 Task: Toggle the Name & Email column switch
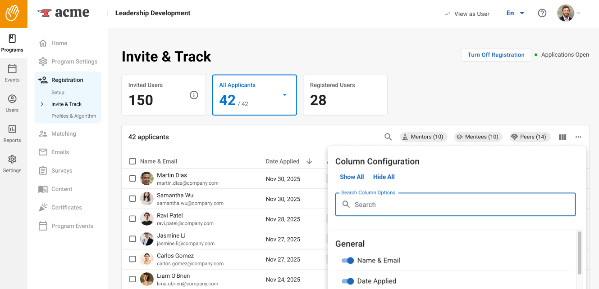coord(348,261)
